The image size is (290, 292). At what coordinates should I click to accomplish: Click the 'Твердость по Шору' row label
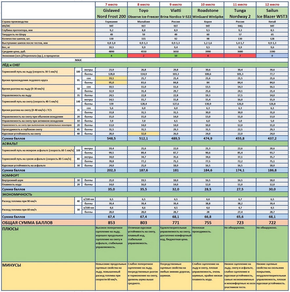coord(48,35)
